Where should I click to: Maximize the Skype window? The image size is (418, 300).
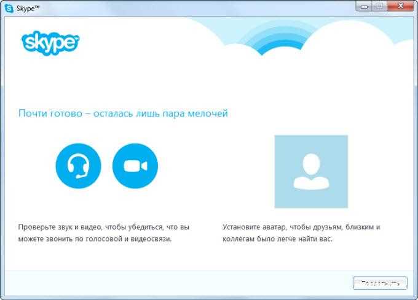(x=380, y=6)
